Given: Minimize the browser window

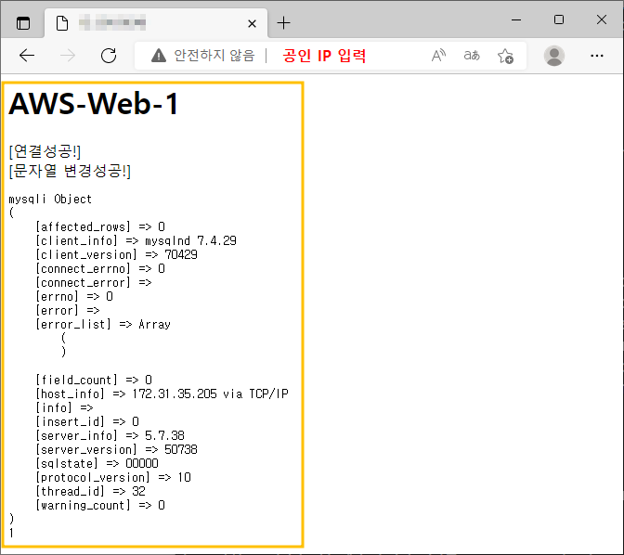Looking at the screenshot, I should [516, 19].
